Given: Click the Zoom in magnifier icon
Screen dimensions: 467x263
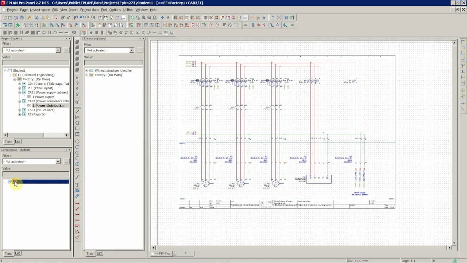Looking at the screenshot, I should click(144, 17).
